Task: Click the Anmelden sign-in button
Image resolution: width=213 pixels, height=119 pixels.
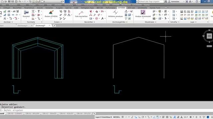Action: [175, 2]
